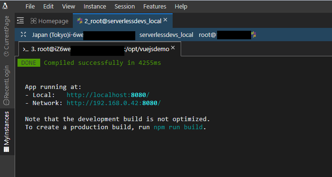The height and width of the screenshot is (177, 332).
Task: Switch to the Homepage tab
Action: 49,21
